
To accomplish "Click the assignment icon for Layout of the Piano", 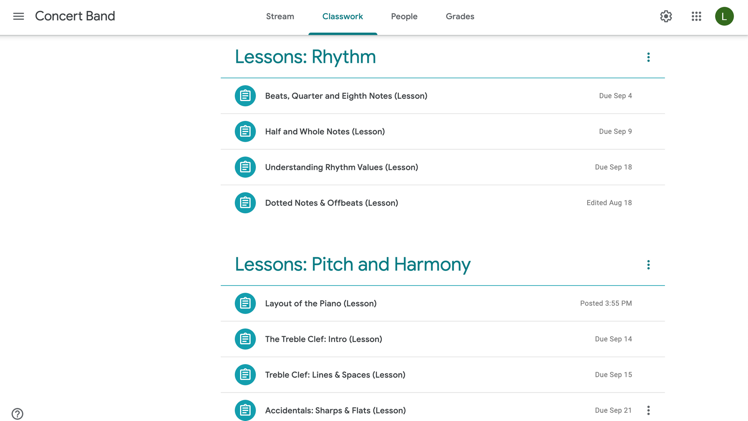I will point(245,303).
